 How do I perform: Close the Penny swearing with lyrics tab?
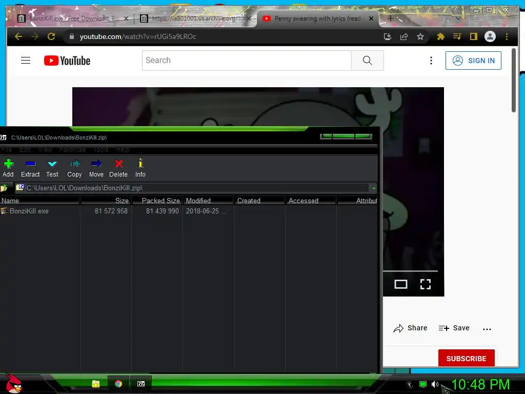(371, 18)
